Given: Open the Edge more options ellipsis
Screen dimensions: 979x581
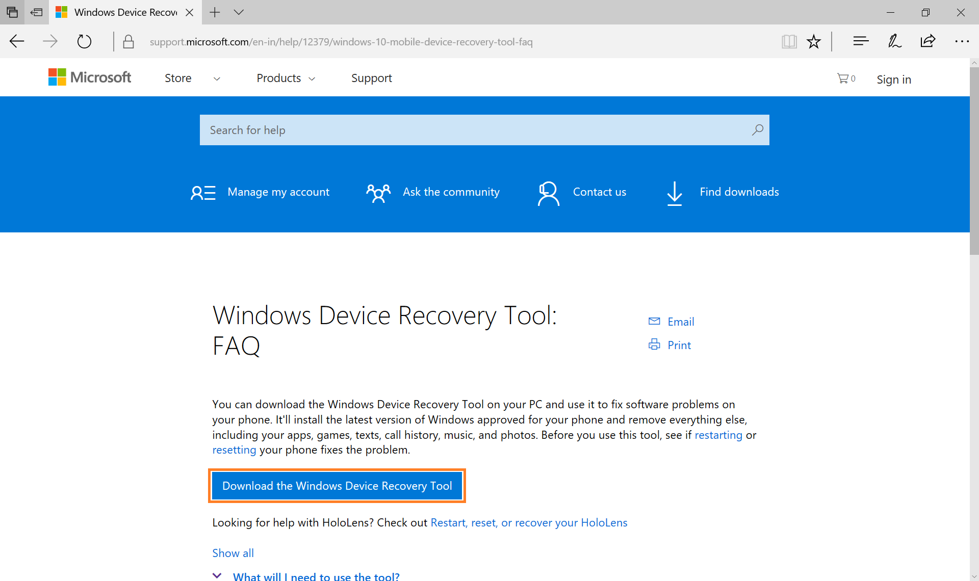Looking at the screenshot, I should click(x=962, y=41).
